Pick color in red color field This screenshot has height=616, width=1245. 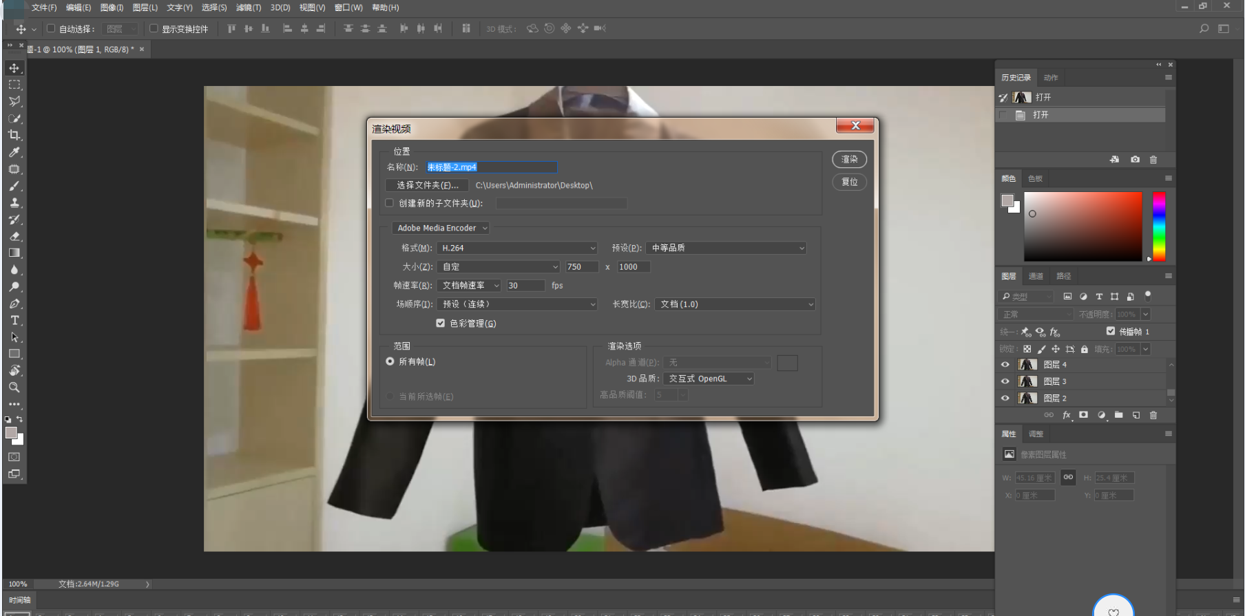tap(1083, 226)
